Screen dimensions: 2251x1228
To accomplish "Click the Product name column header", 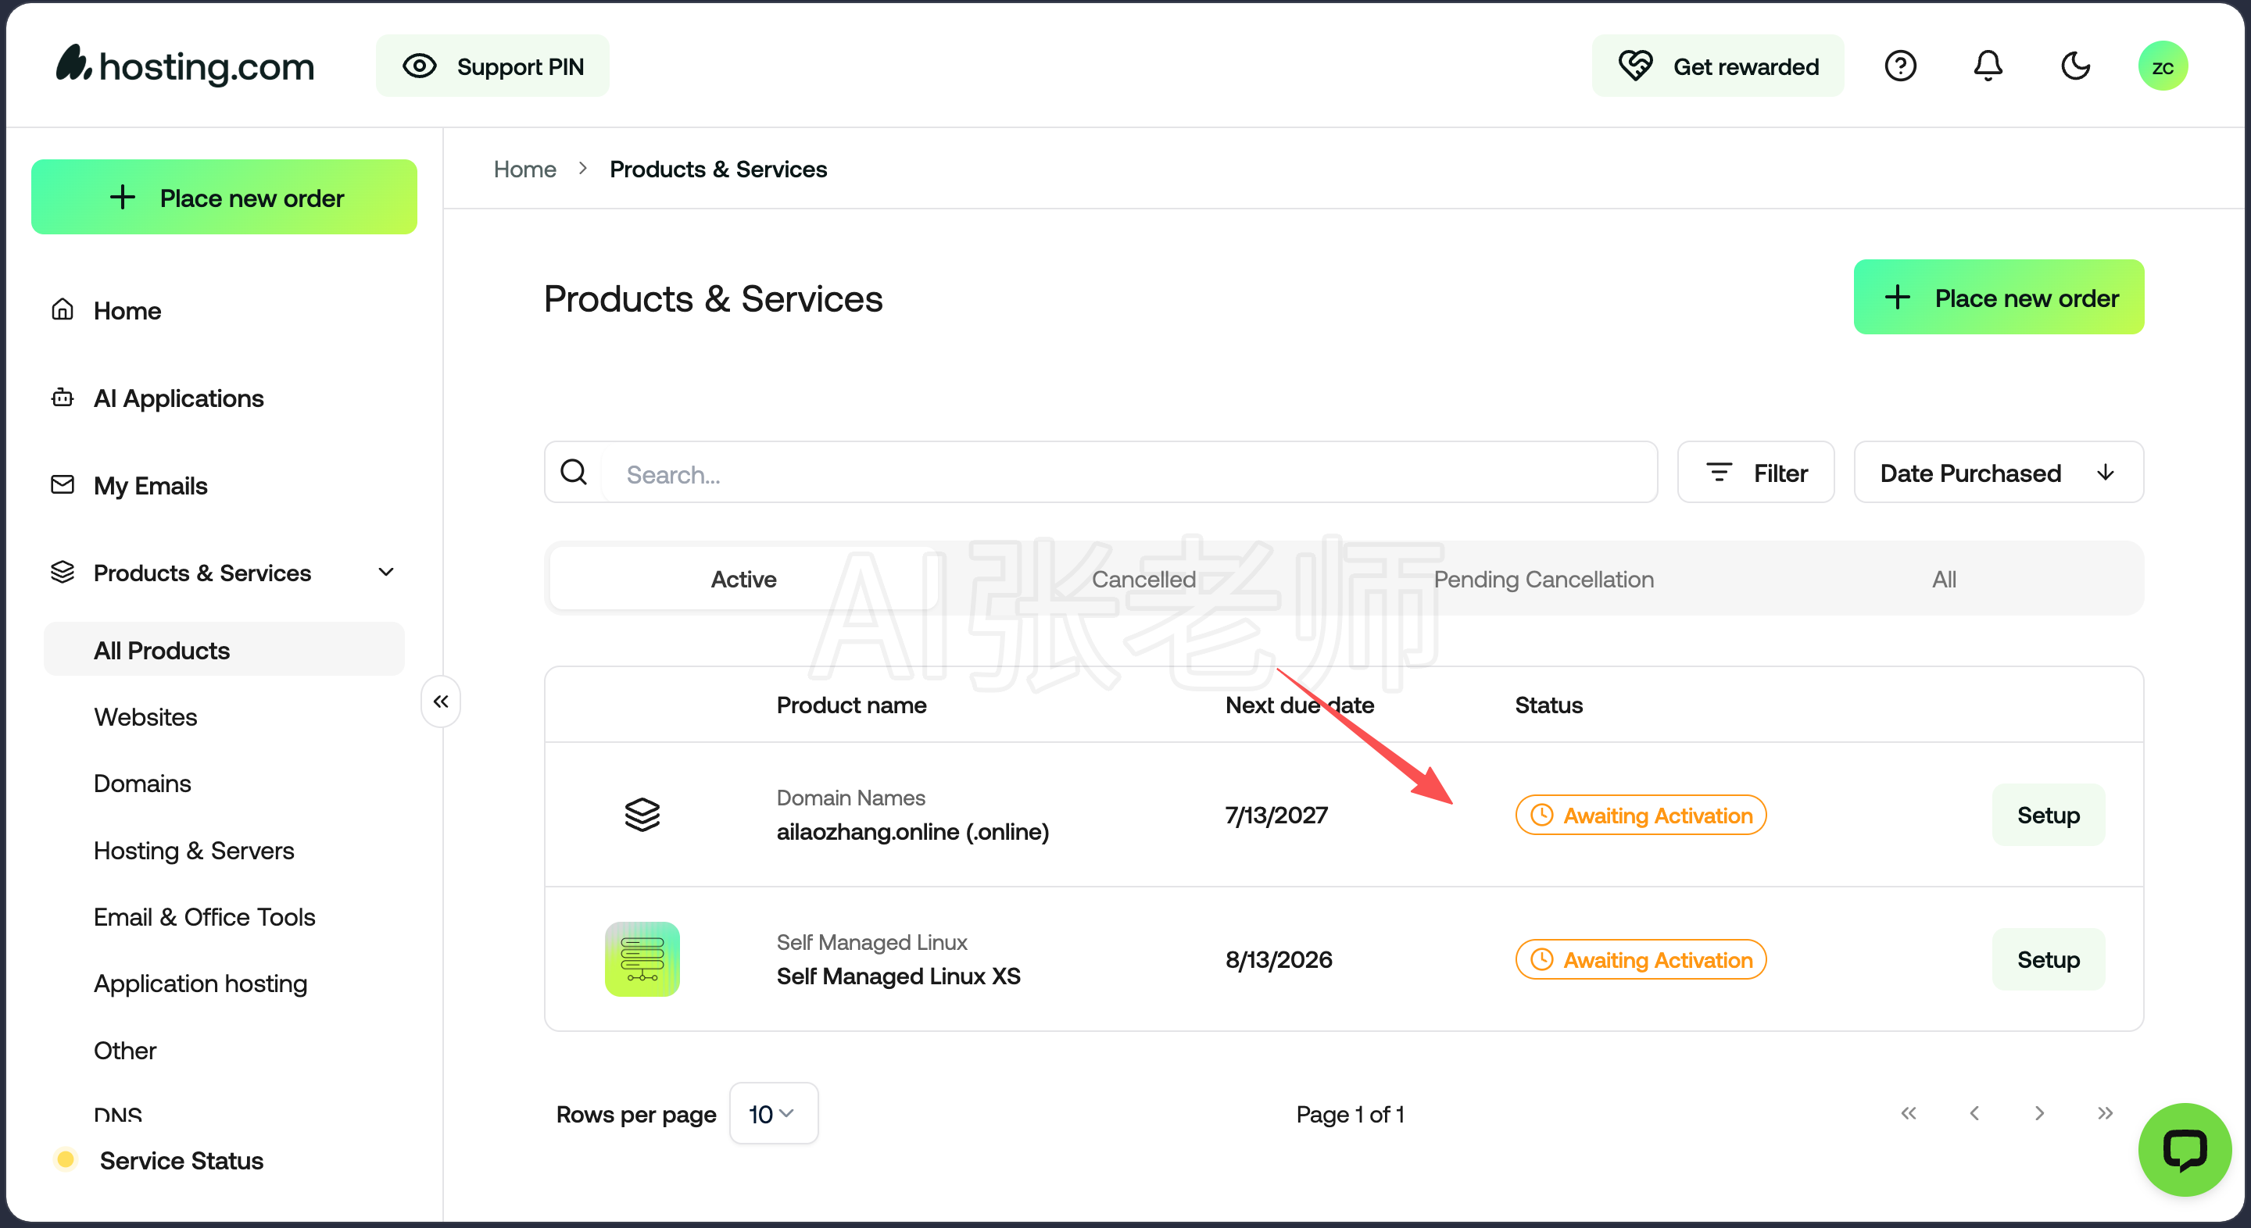I will point(851,705).
